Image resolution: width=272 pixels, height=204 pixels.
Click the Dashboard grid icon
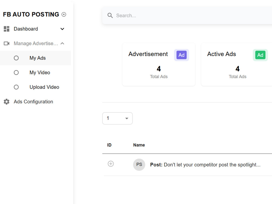tap(7, 29)
